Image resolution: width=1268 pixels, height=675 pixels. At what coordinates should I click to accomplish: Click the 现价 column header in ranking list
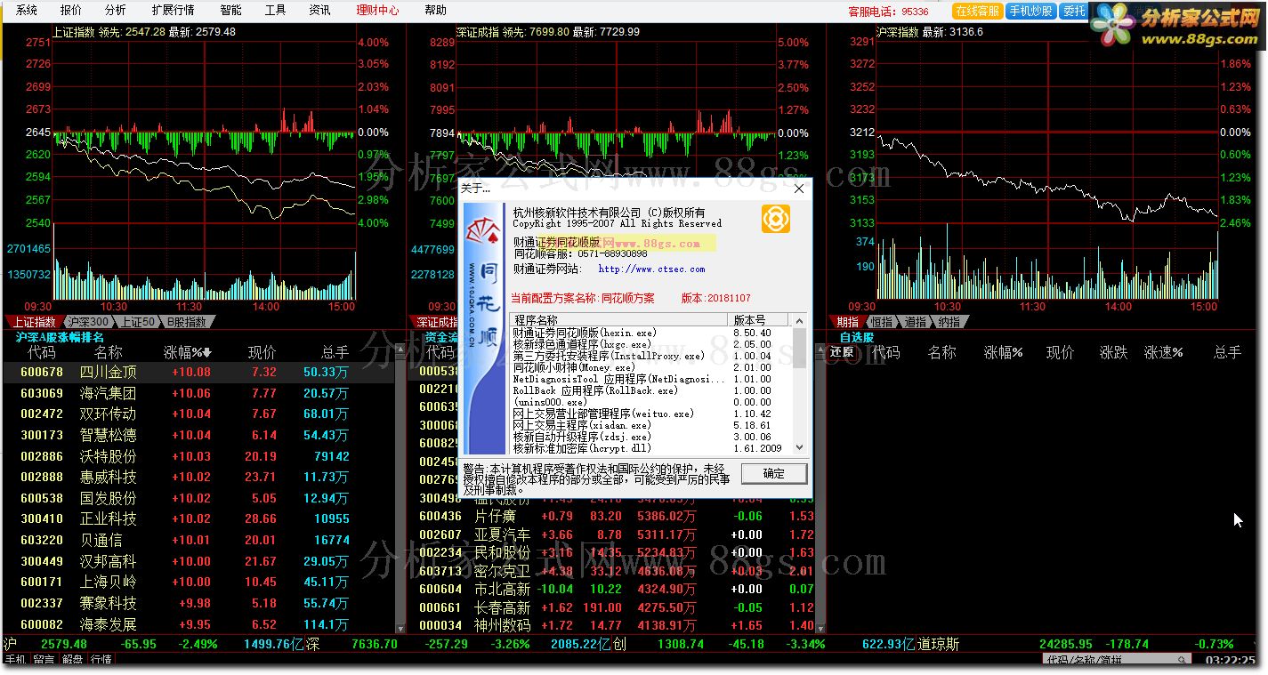[x=262, y=353]
